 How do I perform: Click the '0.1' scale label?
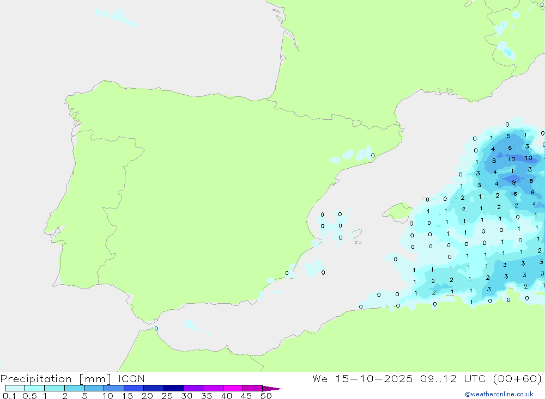[x=9, y=396]
